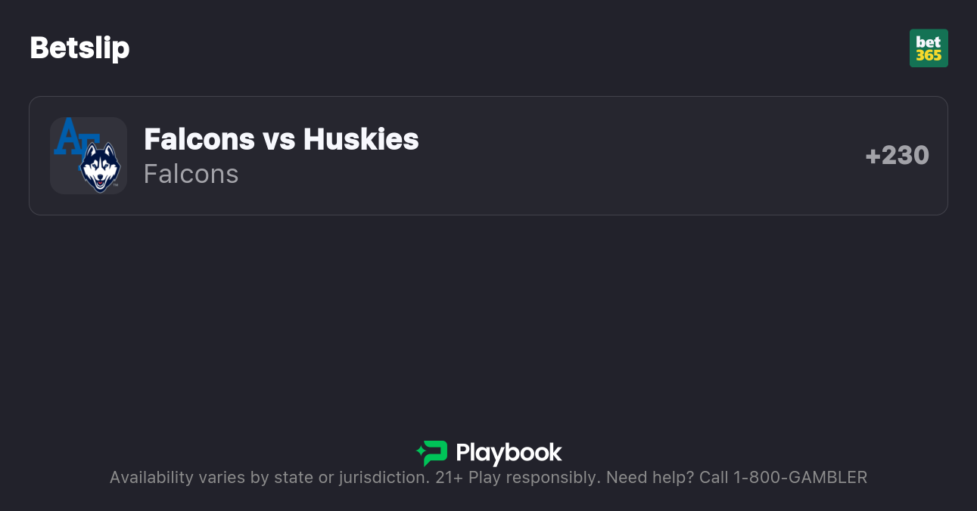Click the green arrow glyph beside Playbook
This screenshot has height=511, width=977.
pyautogui.click(x=431, y=454)
